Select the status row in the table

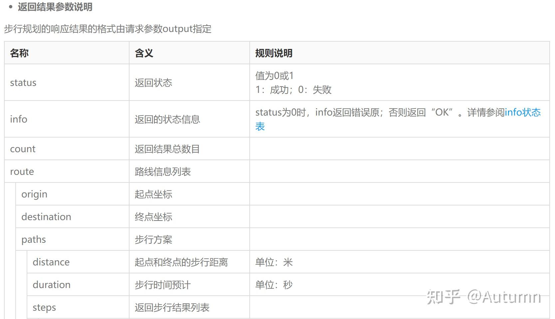tap(23, 83)
